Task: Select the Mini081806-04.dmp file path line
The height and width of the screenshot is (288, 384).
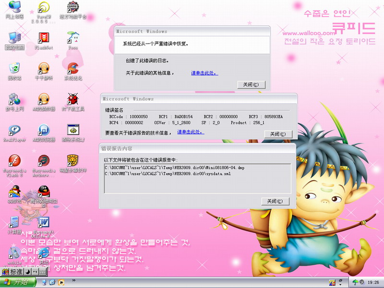Action: point(175,168)
